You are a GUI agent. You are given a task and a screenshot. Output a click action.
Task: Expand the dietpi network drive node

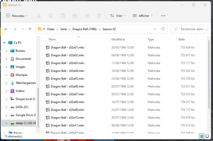(6, 123)
